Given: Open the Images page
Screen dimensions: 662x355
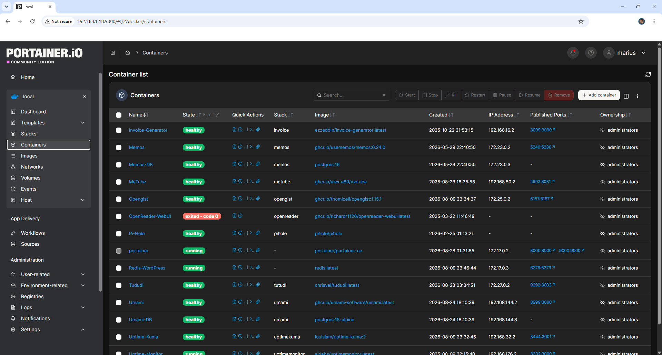Looking at the screenshot, I should 29,156.
